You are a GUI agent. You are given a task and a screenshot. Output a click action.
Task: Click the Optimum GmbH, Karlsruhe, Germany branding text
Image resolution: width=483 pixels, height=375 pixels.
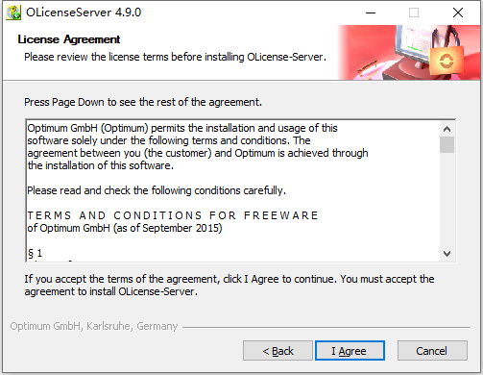click(94, 326)
